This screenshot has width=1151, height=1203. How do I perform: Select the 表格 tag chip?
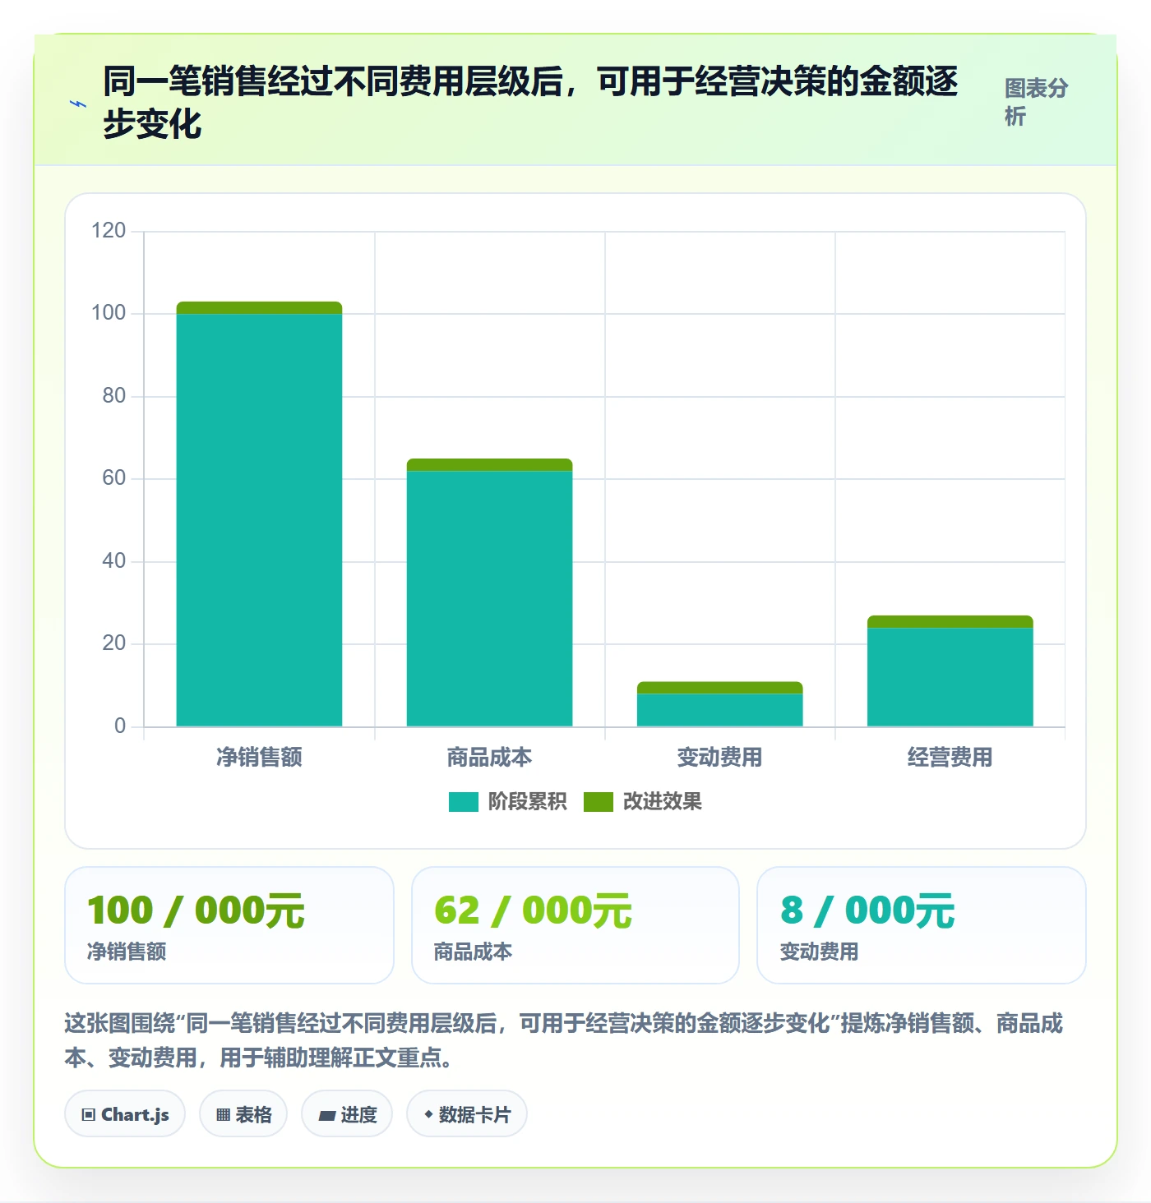[243, 1114]
